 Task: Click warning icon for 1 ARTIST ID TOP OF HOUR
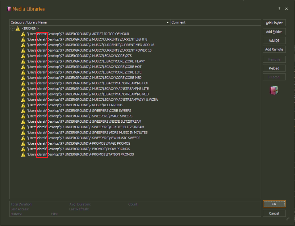(23, 34)
